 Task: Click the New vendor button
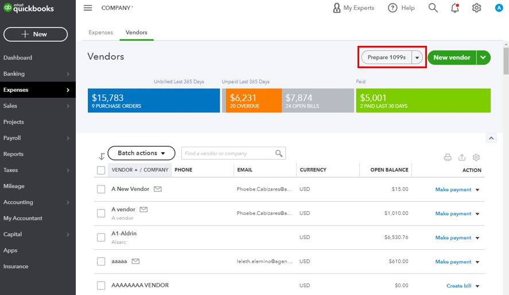(452, 58)
